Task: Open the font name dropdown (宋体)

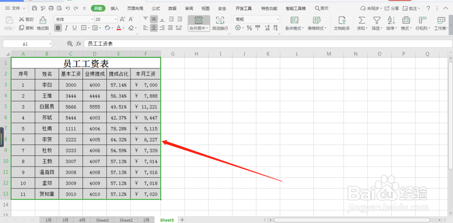Action: pyautogui.click(x=92, y=19)
